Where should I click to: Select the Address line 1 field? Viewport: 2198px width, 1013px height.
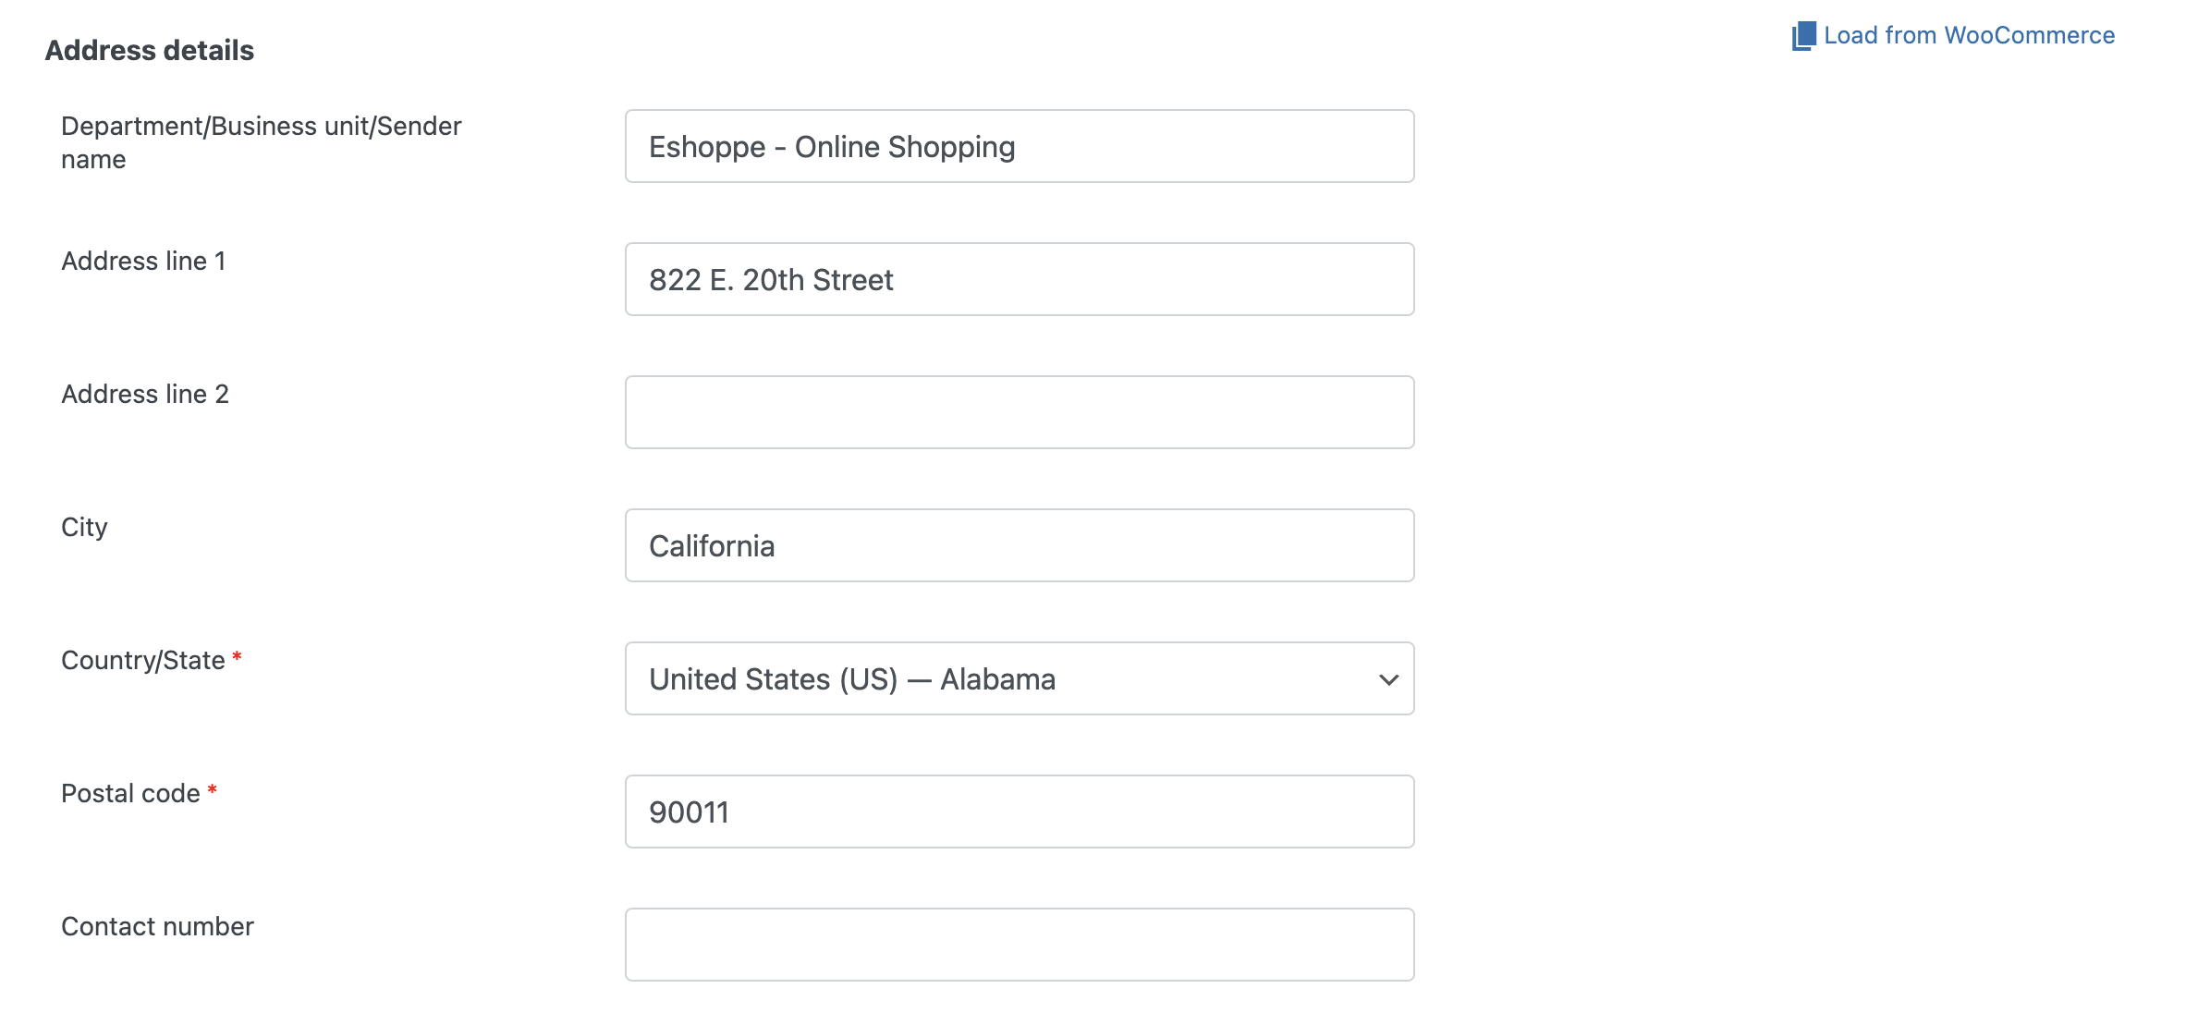pyautogui.click(x=1020, y=278)
